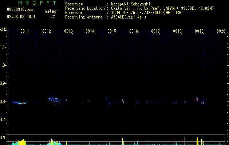Select the file name 08090910.png
This screenshot has height=145, width=229.
20,10
